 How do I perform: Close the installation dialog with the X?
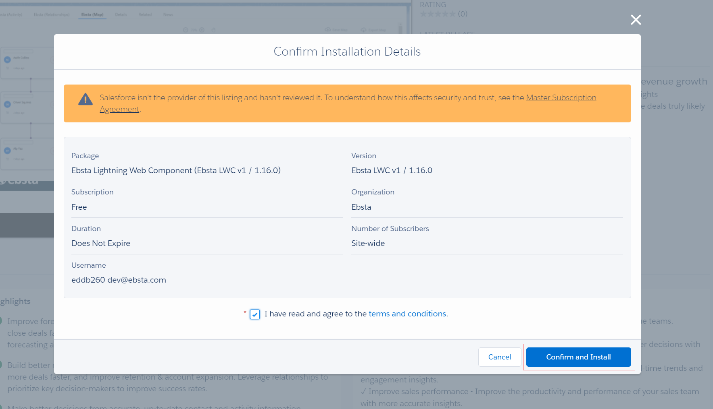coord(636,20)
